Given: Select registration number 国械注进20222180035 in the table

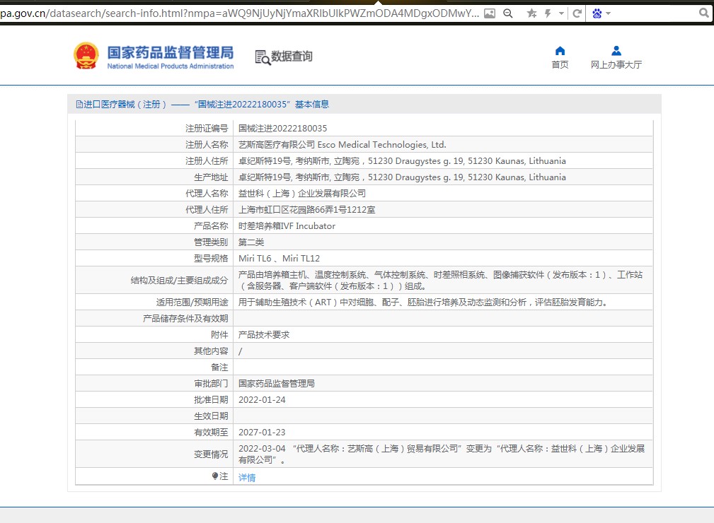Looking at the screenshot, I should (x=283, y=128).
